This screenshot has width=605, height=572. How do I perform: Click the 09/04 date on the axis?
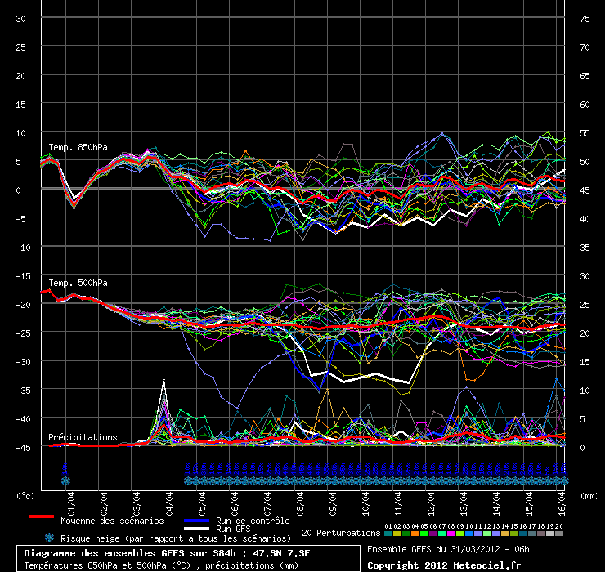tap(333, 498)
